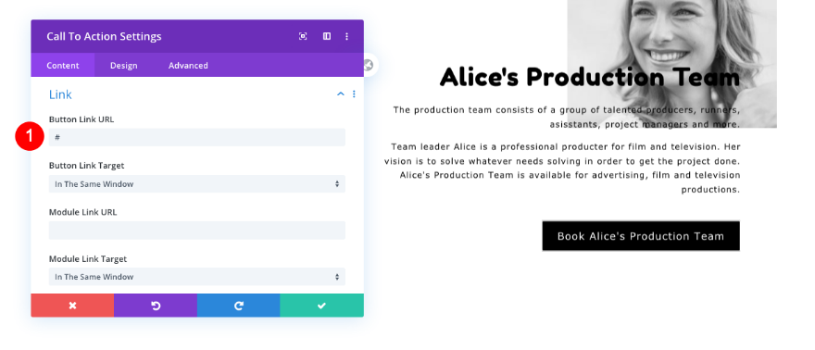This screenshot has width=815, height=350.
Task: Open the Module Link Target dropdown
Action: (x=197, y=277)
